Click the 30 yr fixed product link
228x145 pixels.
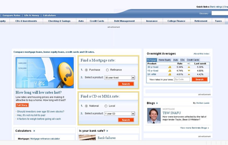[153, 67]
